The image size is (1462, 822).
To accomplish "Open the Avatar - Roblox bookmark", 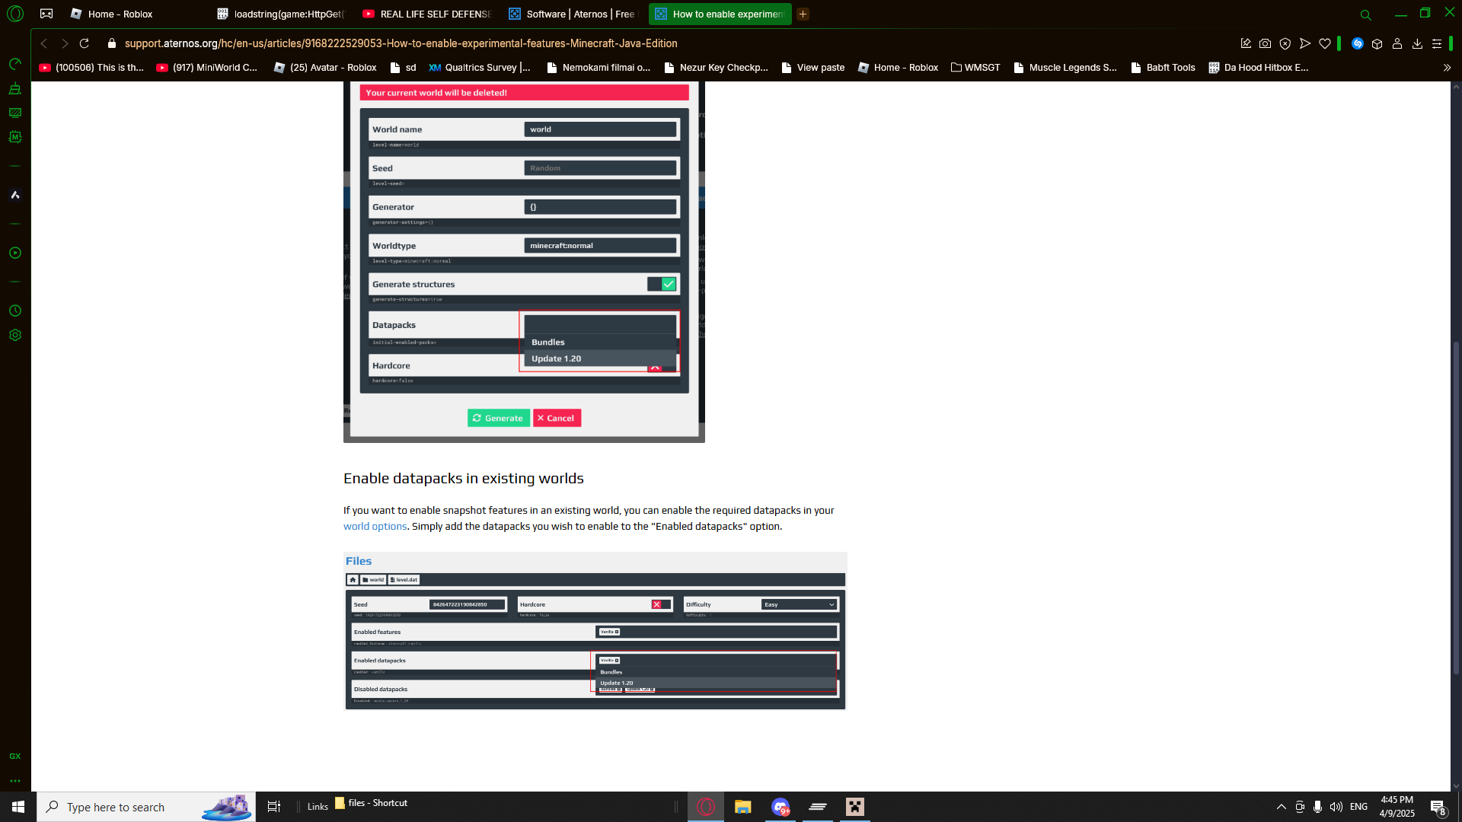I will tap(326, 68).
